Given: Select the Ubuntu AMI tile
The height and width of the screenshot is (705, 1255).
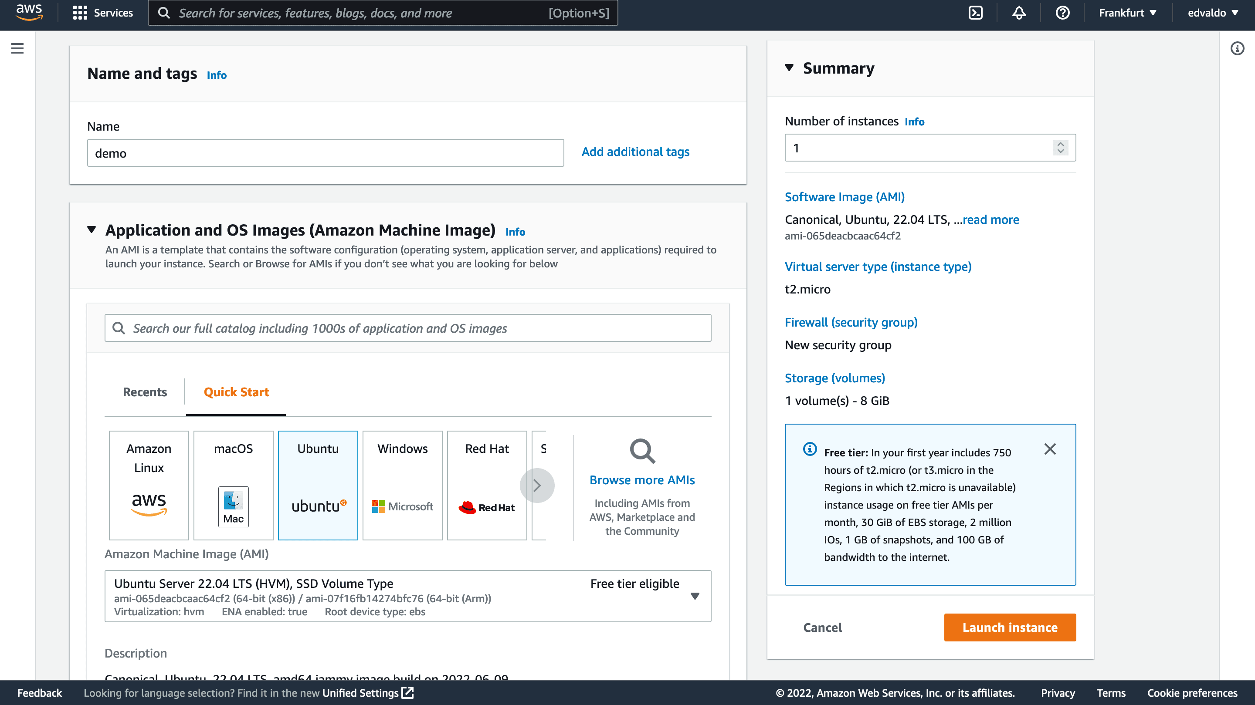Looking at the screenshot, I should tap(318, 485).
